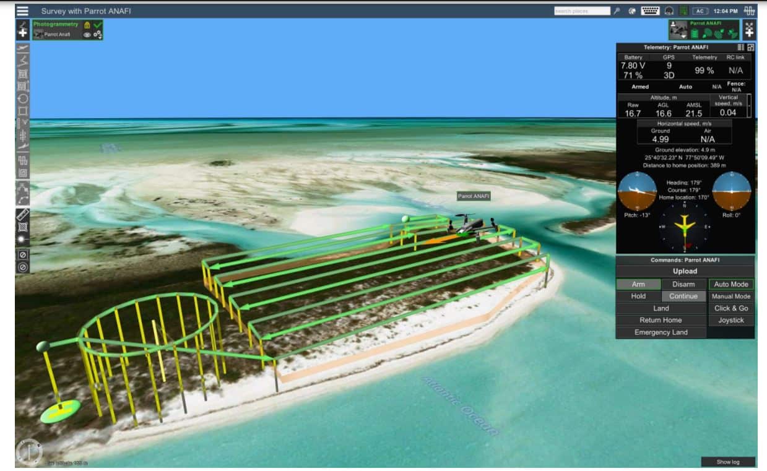Click the roll attitude indicator
767x471 pixels.
pyautogui.click(x=732, y=191)
